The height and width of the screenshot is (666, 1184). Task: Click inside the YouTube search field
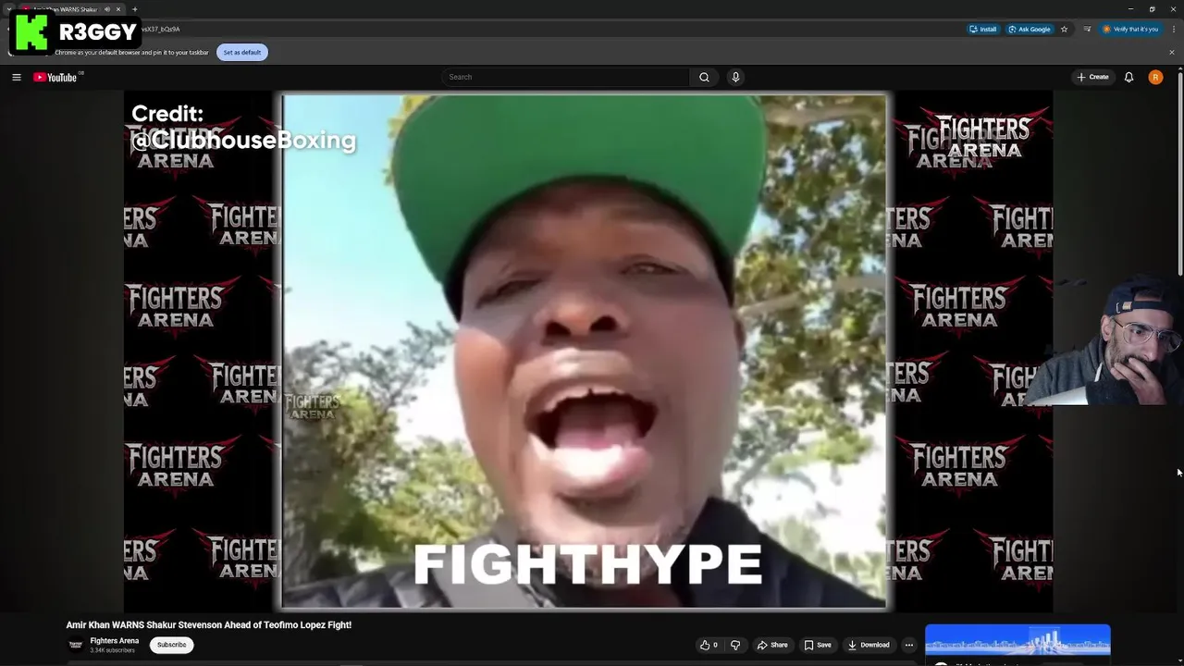[x=566, y=77]
